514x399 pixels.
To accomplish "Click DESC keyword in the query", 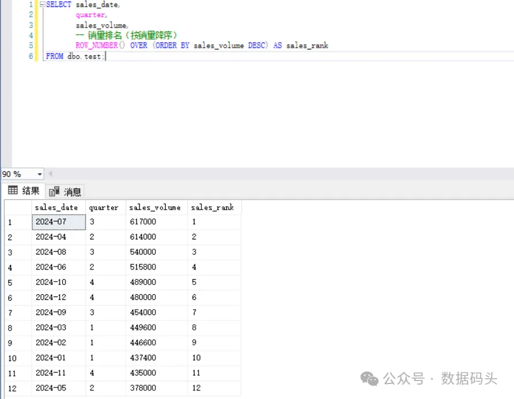I will pyautogui.click(x=258, y=45).
